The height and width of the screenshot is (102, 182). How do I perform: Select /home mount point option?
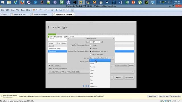tap(100, 67)
